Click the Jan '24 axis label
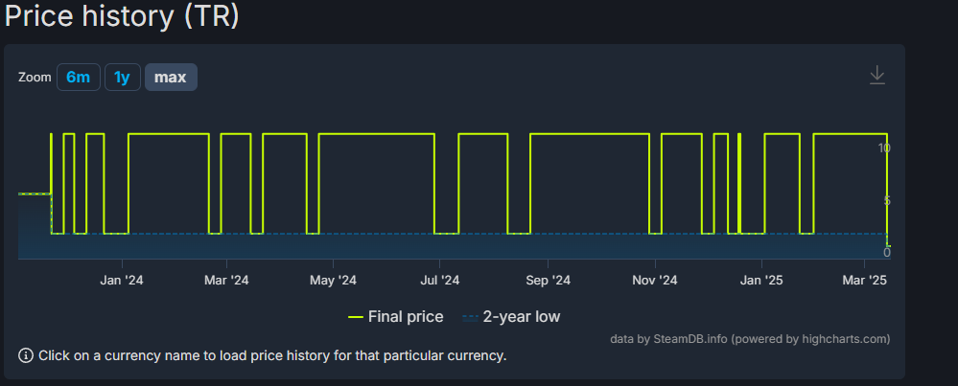Screen dimensions: 958x386 (x=122, y=280)
